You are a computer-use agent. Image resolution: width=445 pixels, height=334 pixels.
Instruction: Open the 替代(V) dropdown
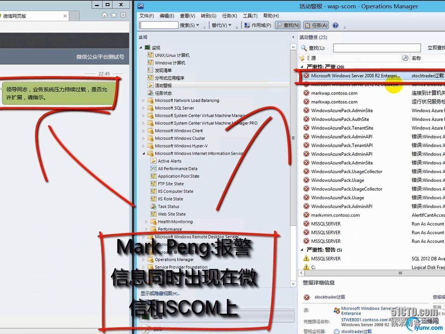pyautogui.click(x=222, y=25)
